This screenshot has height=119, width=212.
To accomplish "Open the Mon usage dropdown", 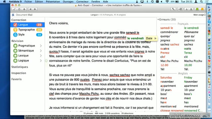I will (x=199, y=15).
